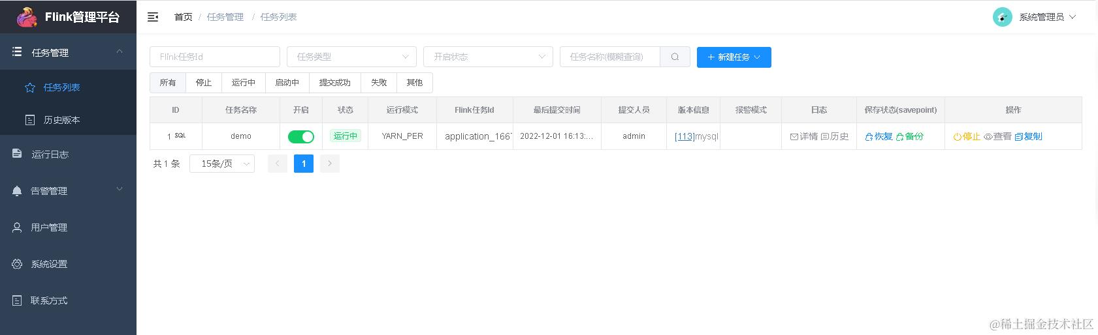The image size is (1098, 335).
Task: Click the application_166 Flink task id cell
Action: point(475,136)
